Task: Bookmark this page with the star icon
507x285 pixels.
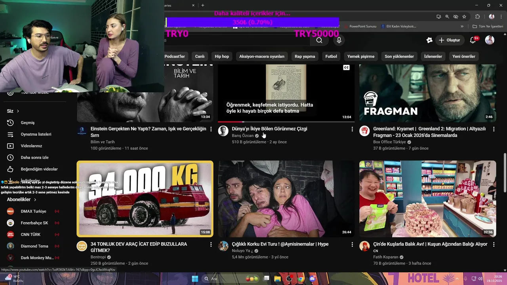Action: point(464,17)
